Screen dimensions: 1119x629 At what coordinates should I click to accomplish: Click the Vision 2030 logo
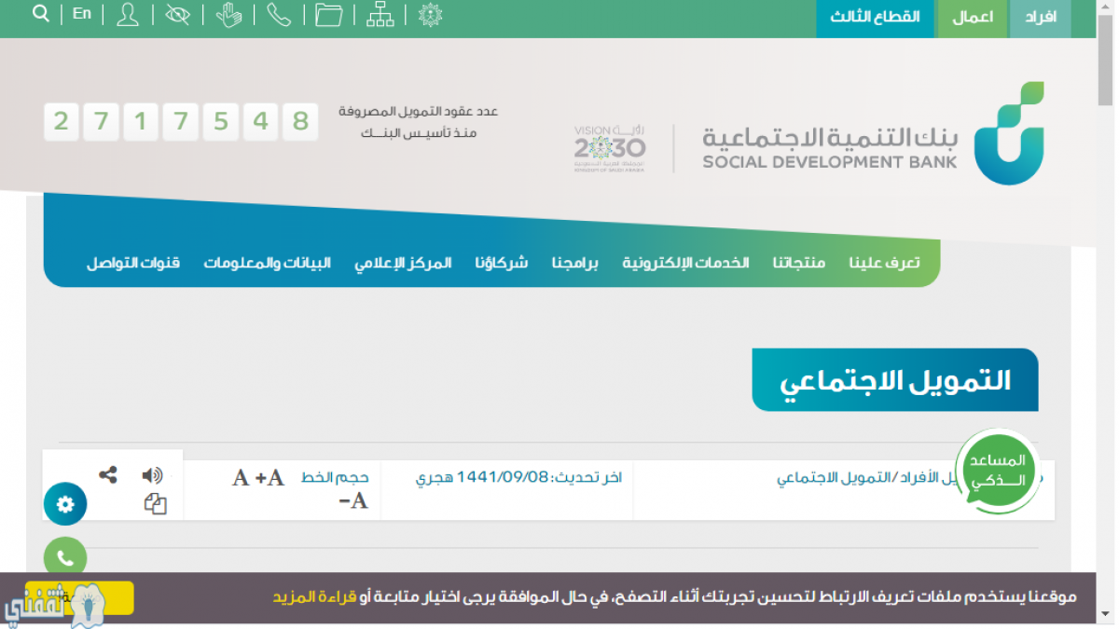coord(609,148)
